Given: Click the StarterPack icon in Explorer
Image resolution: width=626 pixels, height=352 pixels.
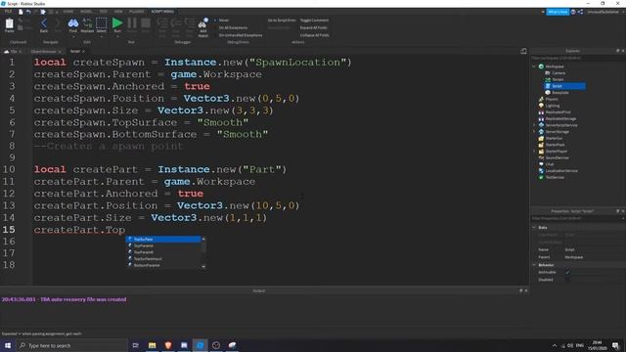Looking at the screenshot, I should pos(541,145).
